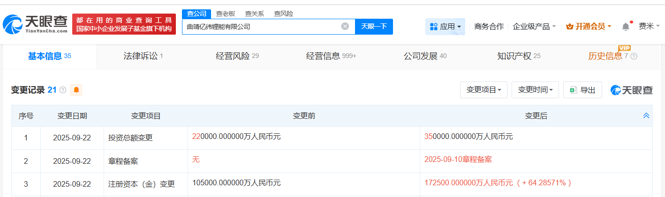This screenshot has width=665, height=197.
Task: Click the notification bell icon in header
Action: [626, 27]
